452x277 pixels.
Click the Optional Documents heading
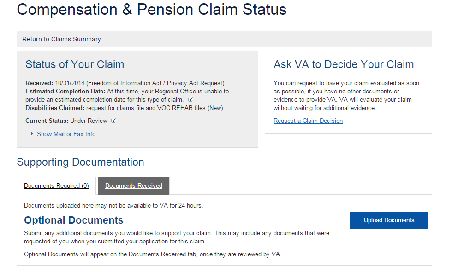74,220
